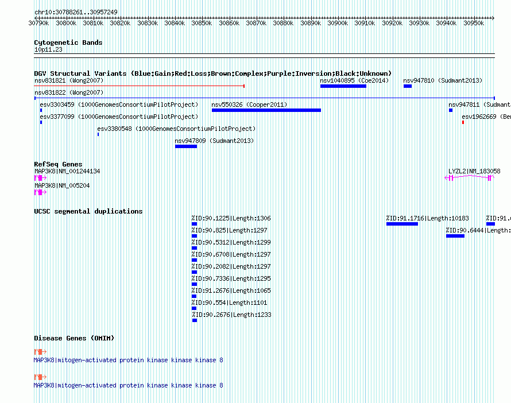Click the DGV Structural Variants track title

(x=213, y=73)
